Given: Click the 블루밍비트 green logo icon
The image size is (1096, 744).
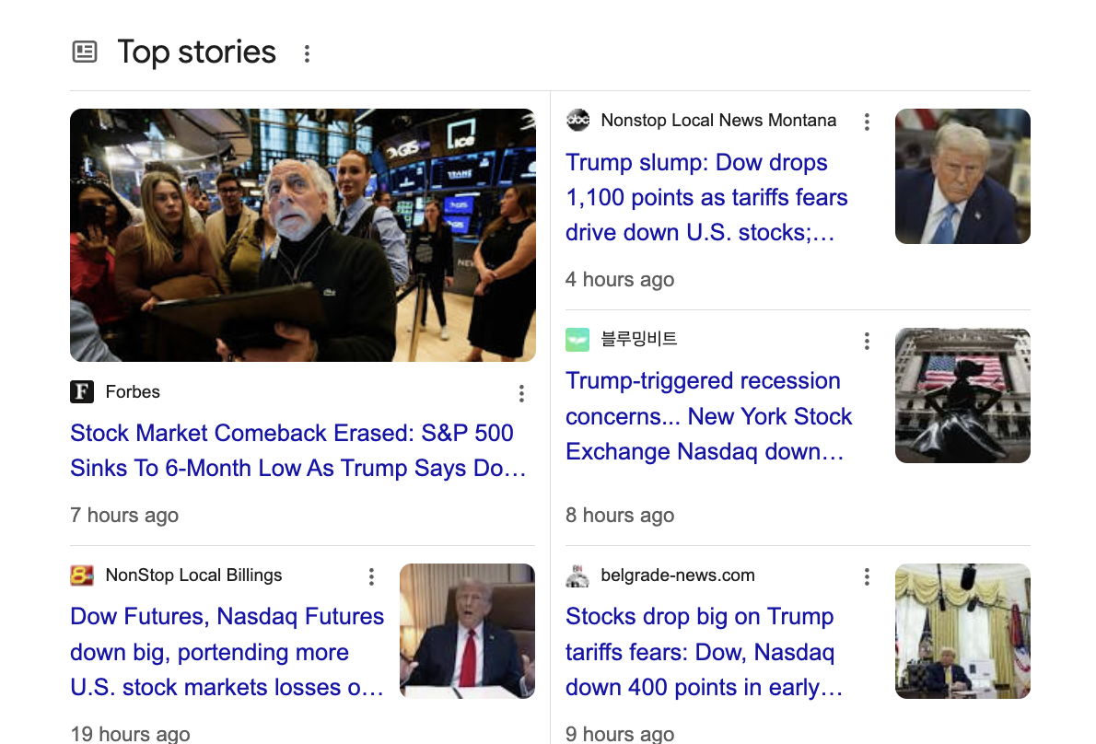Looking at the screenshot, I should coord(577,340).
